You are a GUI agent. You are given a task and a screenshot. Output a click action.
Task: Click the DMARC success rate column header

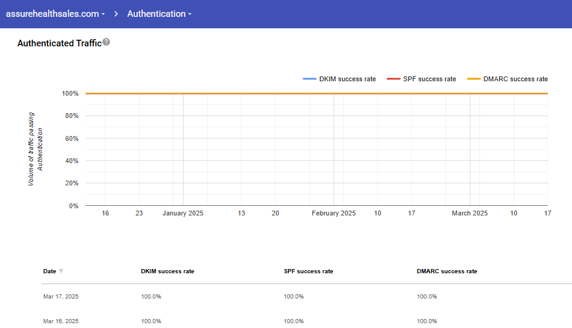pyautogui.click(x=446, y=271)
